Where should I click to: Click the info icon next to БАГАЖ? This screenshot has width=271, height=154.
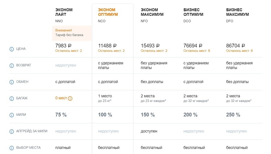(12, 98)
